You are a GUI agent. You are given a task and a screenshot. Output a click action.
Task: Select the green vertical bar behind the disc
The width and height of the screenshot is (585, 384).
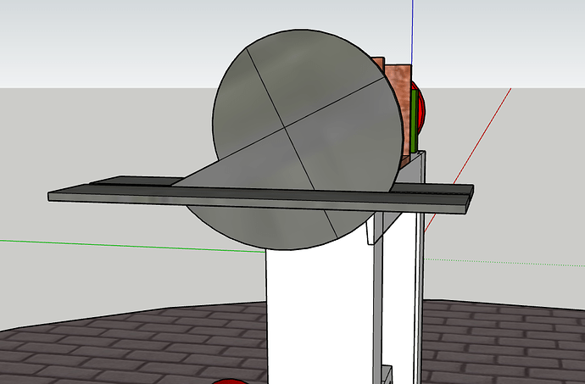click(414, 119)
